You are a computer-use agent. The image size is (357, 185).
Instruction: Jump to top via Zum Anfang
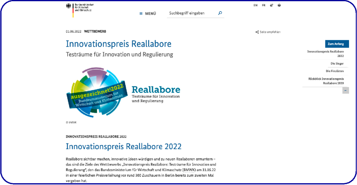point(336,44)
